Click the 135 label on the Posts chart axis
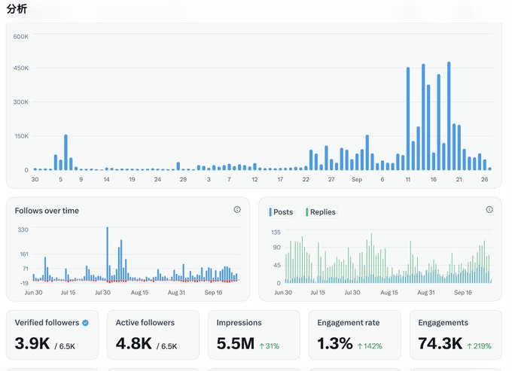 [276, 233]
